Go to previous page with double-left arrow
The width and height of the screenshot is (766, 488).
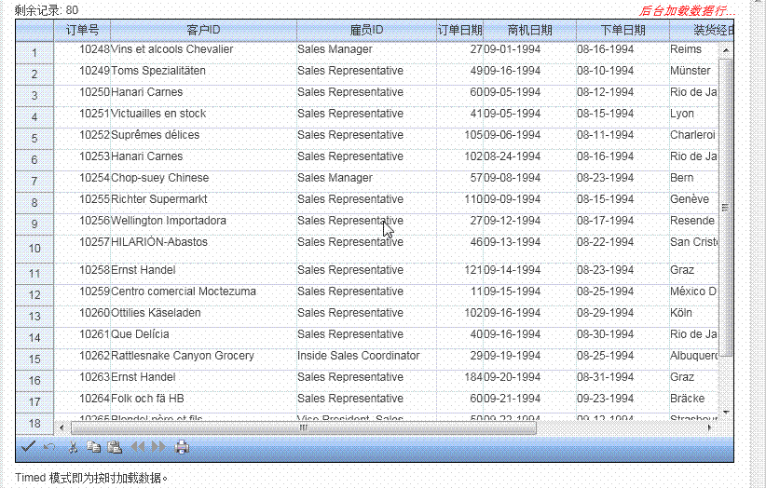pos(138,447)
